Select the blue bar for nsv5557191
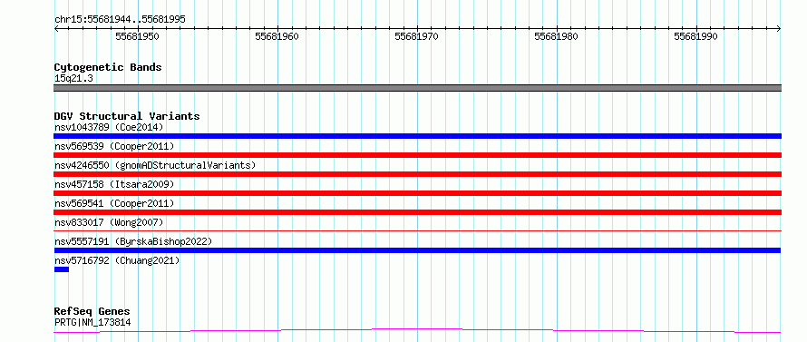Image resolution: width=807 pixels, height=342 pixels. tap(417, 250)
